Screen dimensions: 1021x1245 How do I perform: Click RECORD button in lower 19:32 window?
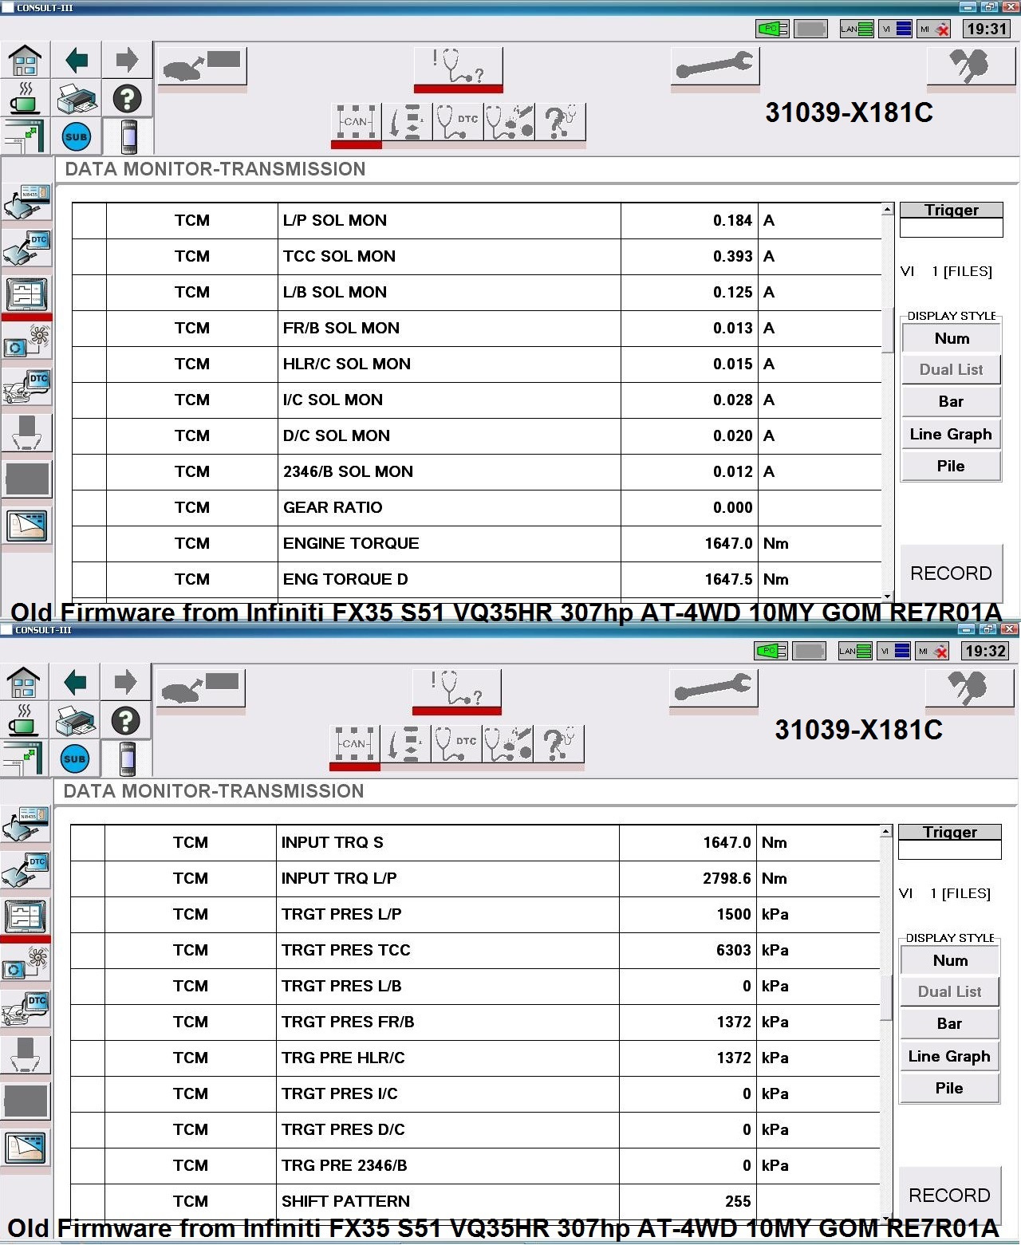point(950,1196)
